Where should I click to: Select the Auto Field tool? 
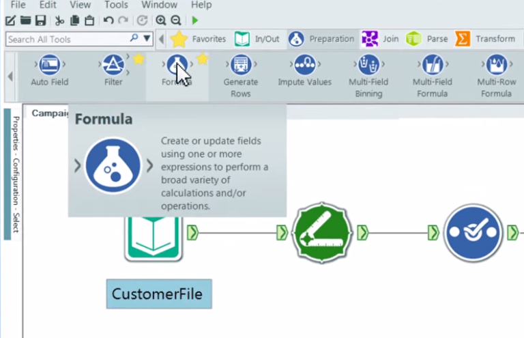tap(50, 66)
